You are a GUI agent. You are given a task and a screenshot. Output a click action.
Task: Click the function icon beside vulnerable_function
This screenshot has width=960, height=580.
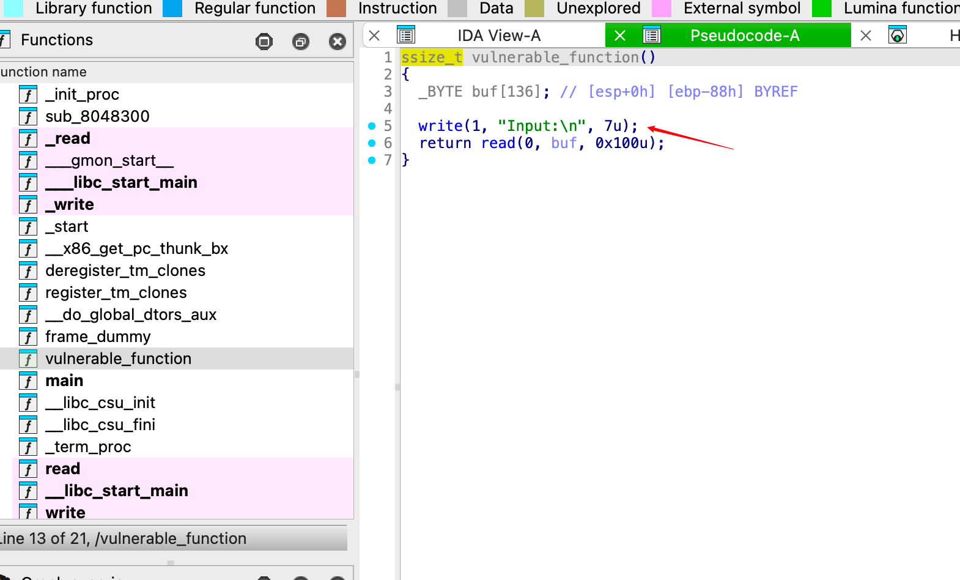[x=28, y=359]
